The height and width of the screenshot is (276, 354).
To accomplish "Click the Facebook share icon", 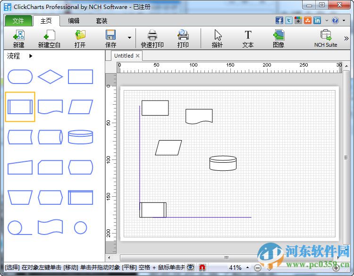I will pos(279,21).
